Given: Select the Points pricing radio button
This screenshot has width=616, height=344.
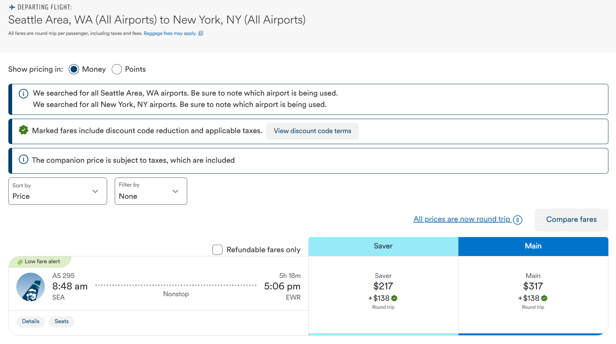Looking at the screenshot, I should (117, 69).
